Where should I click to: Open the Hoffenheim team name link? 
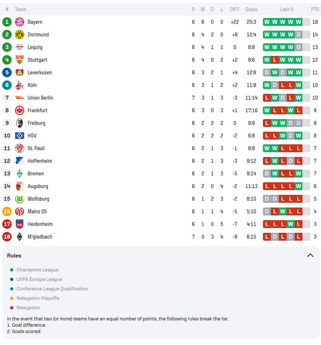click(x=40, y=161)
